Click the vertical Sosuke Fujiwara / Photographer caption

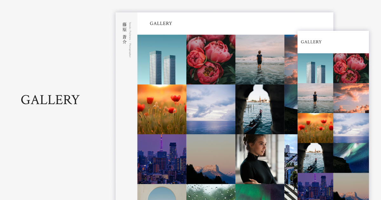tap(130, 40)
